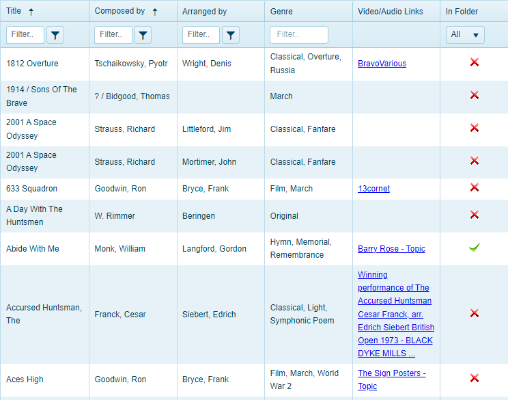This screenshot has height=400, width=508.
Task: Open the 13cornet video link
Action: click(x=373, y=189)
